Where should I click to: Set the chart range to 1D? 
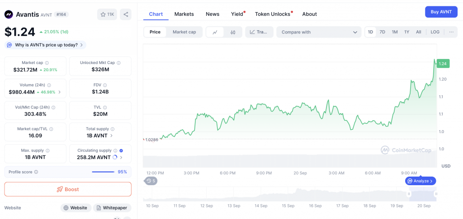tap(370, 32)
